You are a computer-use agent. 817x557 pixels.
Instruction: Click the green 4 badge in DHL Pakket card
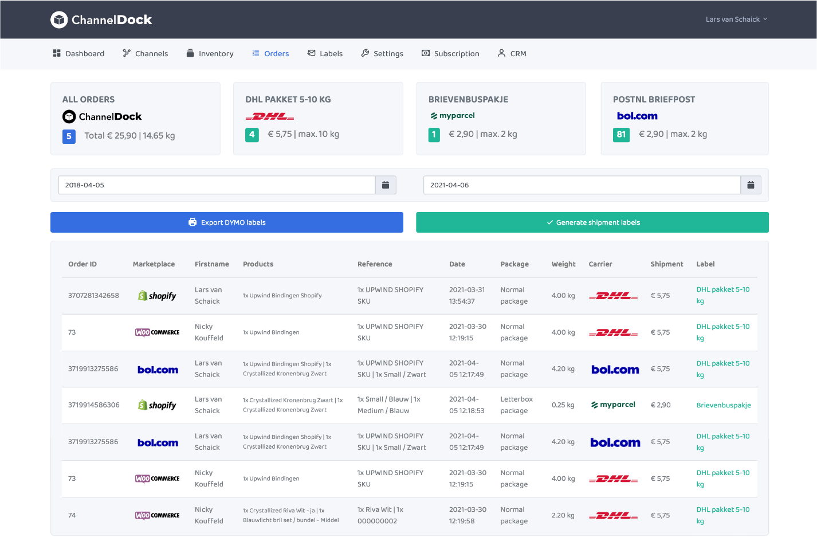(x=252, y=135)
